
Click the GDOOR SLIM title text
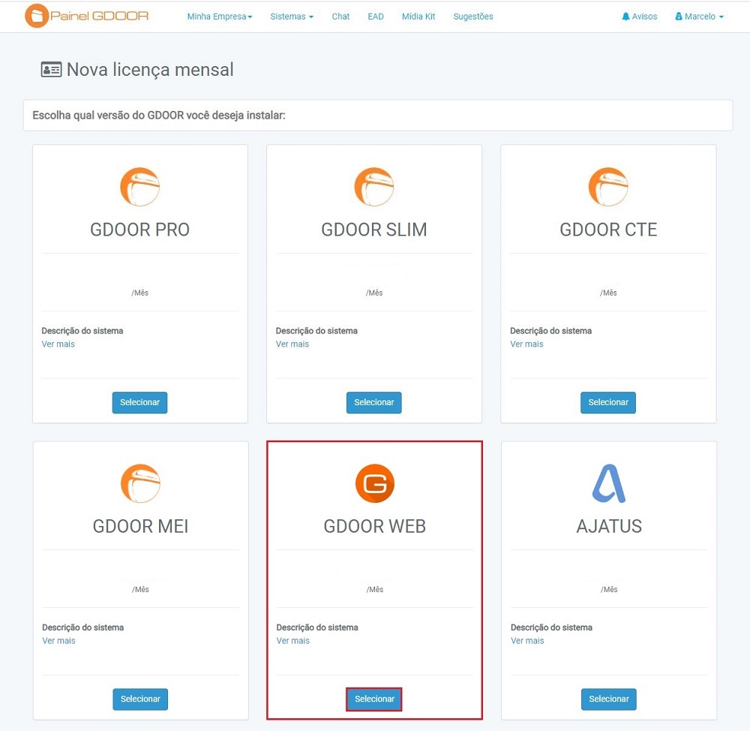[374, 230]
